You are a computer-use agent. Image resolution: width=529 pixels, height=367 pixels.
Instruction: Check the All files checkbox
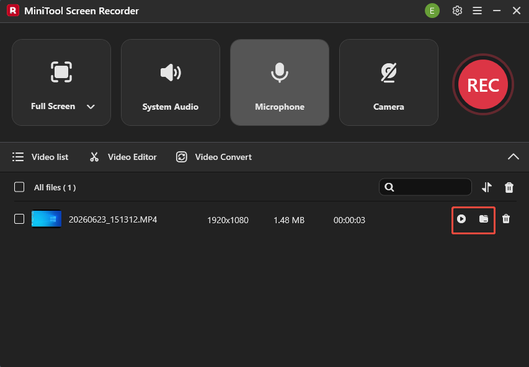click(19, 187)
